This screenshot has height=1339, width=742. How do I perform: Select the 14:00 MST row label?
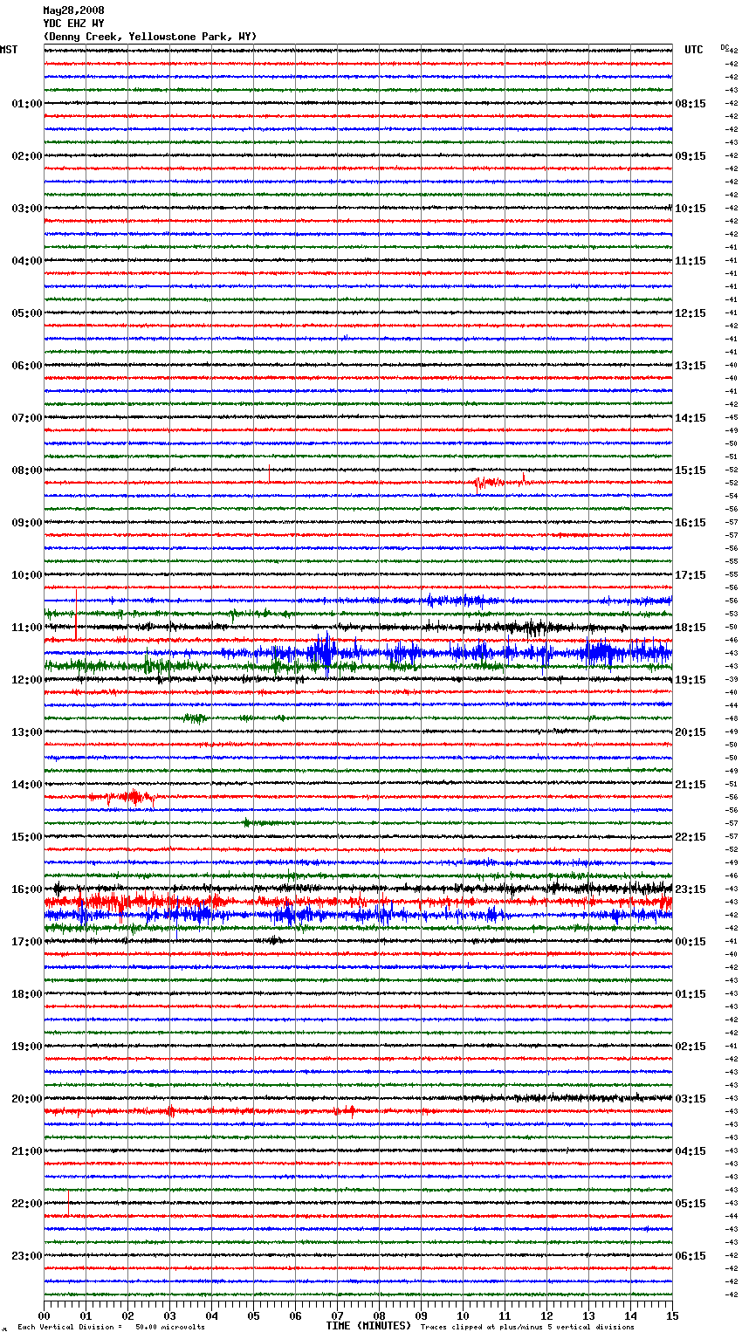[27, 785]
